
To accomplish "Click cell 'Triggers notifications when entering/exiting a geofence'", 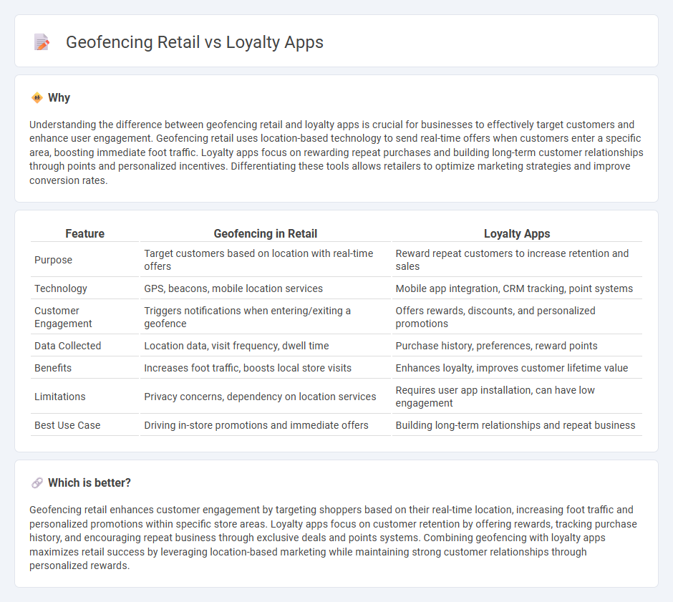I will click(x=265, y=317).
